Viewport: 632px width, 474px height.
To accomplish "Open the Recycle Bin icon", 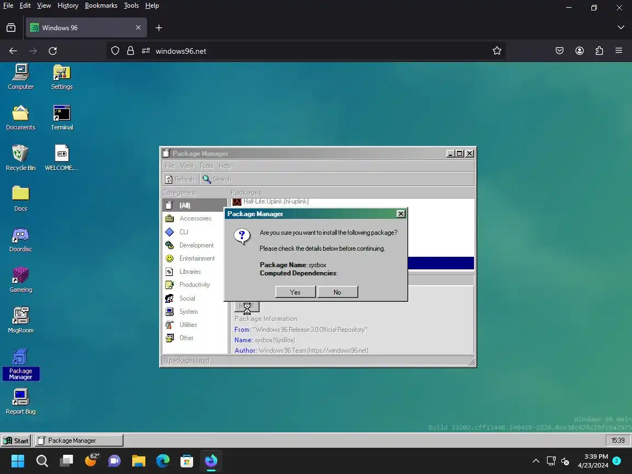I will pyautogui.click(x=20, y=158).
